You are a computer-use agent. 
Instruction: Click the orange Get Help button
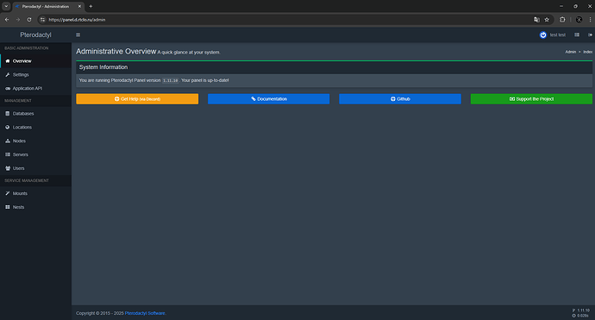(137, 98)
